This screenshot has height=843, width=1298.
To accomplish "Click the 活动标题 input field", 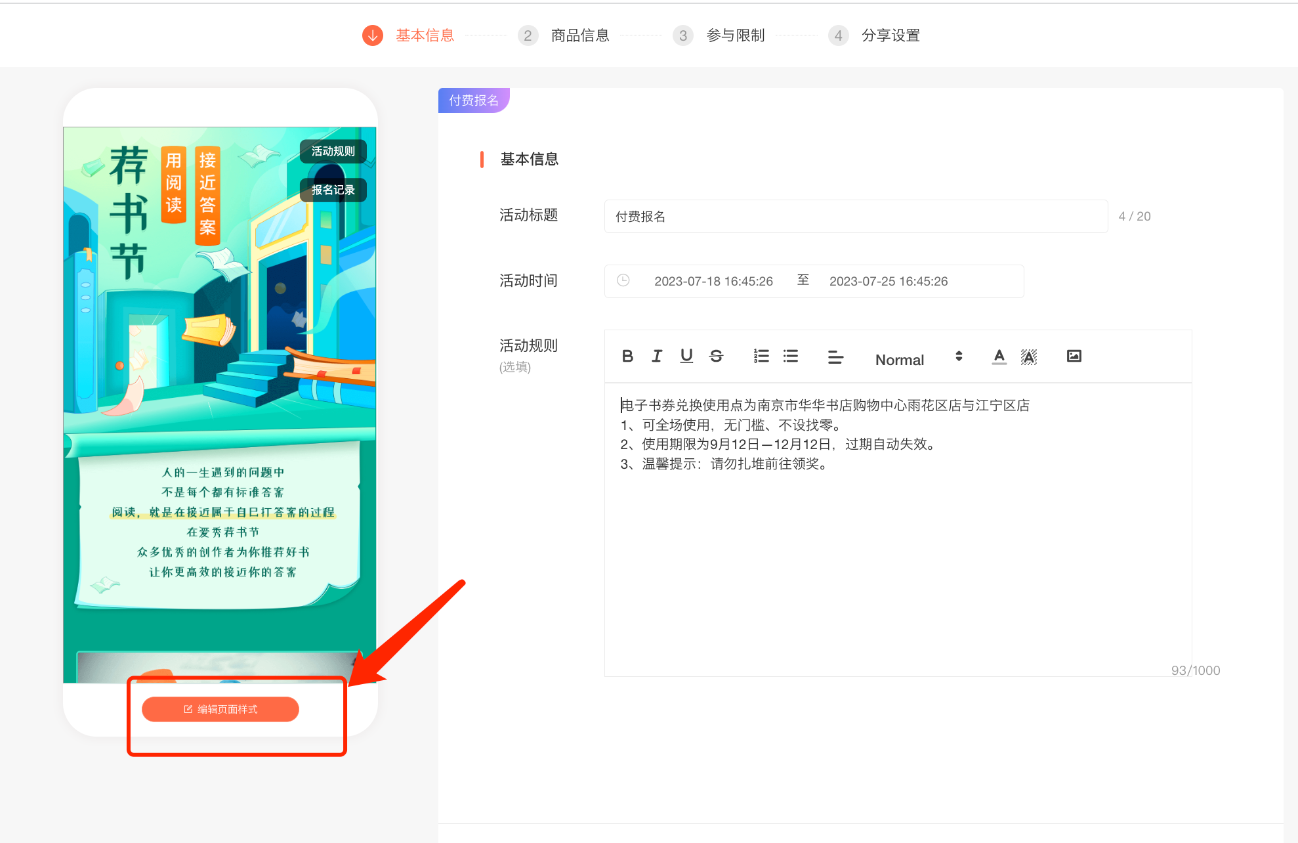I will coord(856,217).
